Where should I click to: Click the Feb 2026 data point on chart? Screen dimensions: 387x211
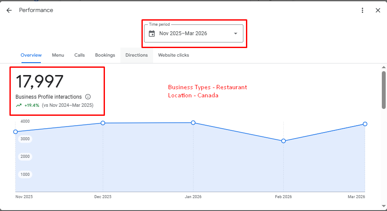coord(283,141)
